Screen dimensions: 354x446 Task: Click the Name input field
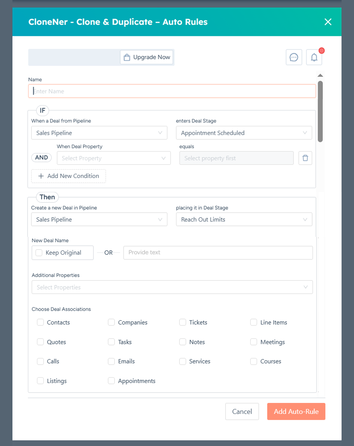coord(172,91)
